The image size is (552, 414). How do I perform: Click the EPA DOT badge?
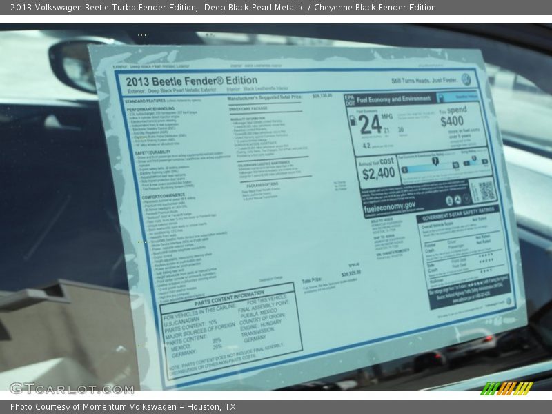[x=350, y=100]
